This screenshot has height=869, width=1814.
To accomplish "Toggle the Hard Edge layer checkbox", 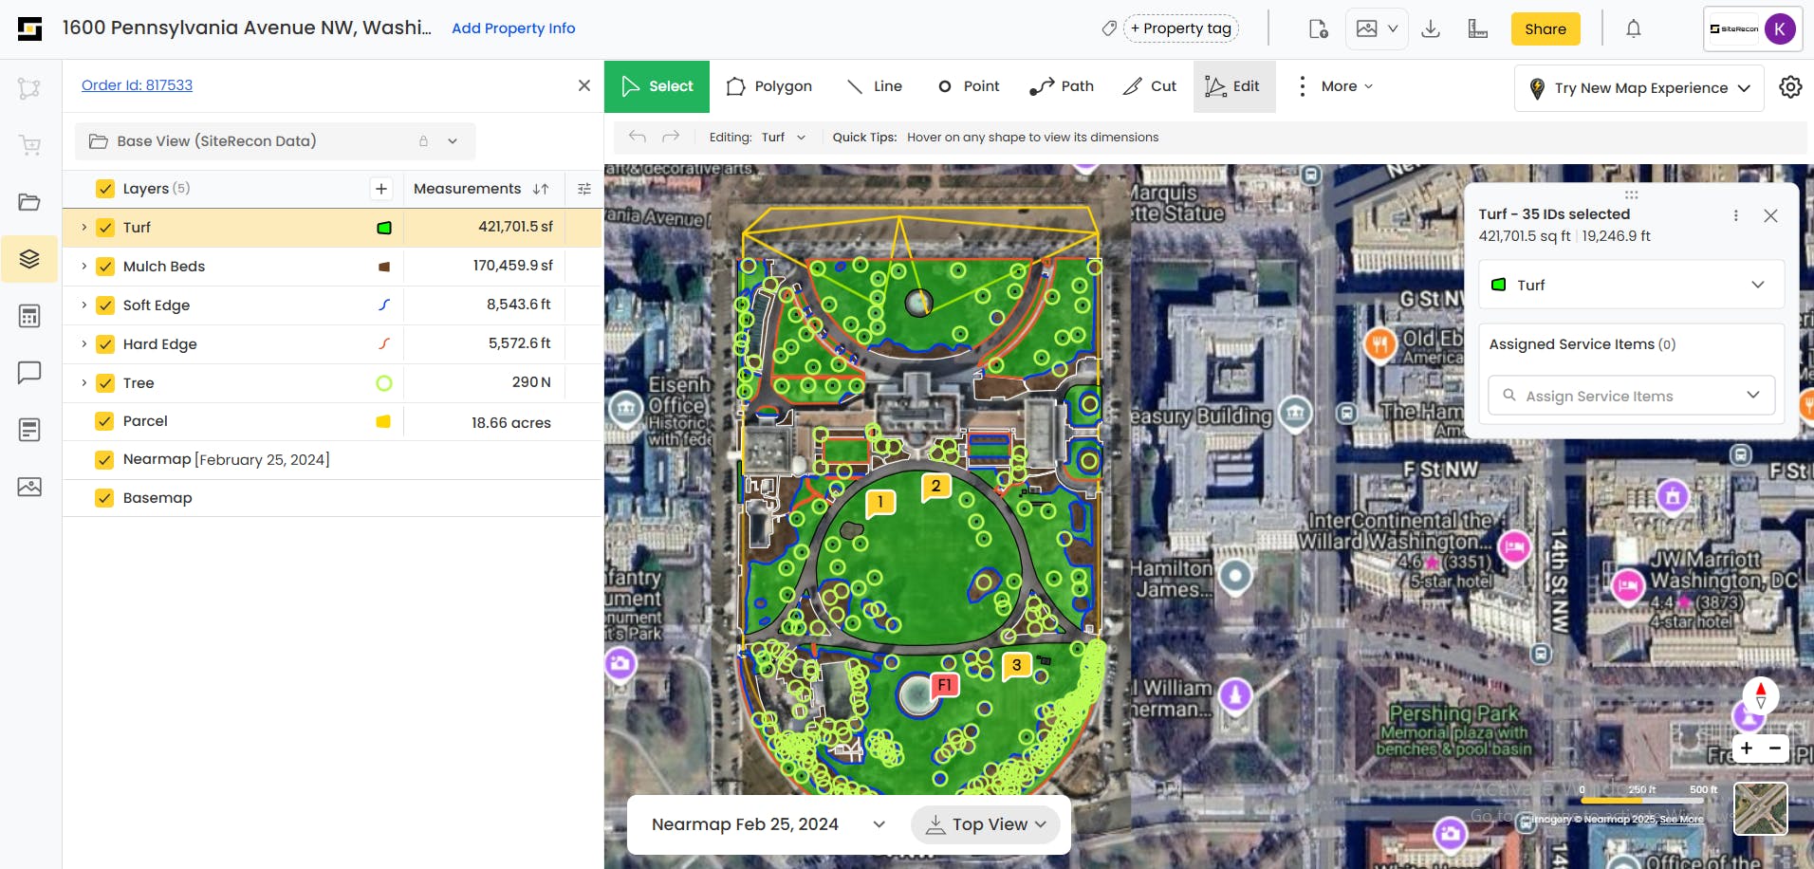I will point(105,344).
